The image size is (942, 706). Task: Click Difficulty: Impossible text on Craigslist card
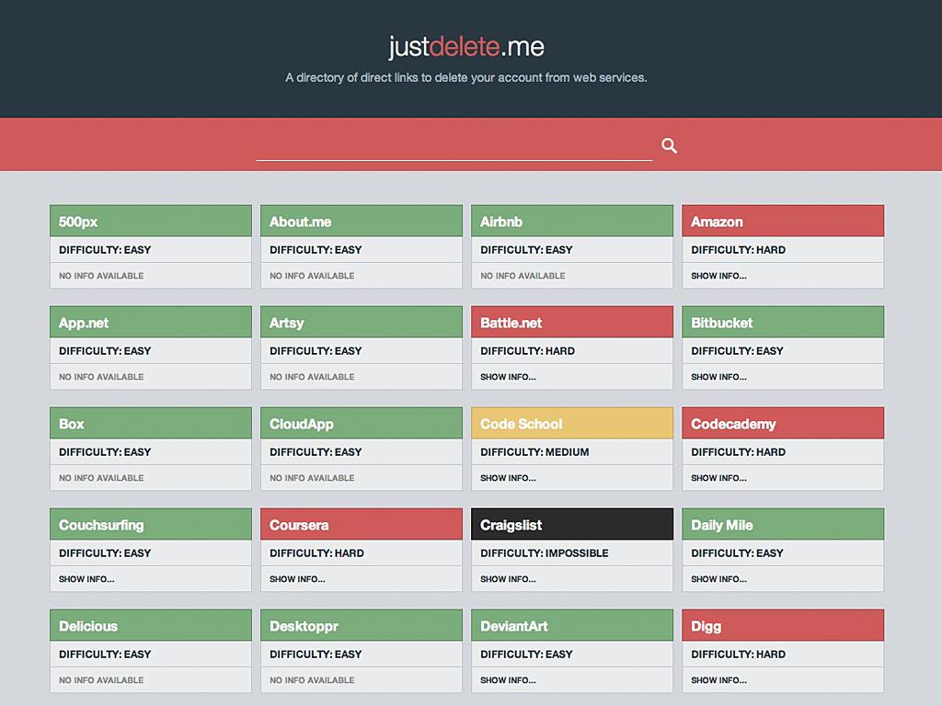545,552
